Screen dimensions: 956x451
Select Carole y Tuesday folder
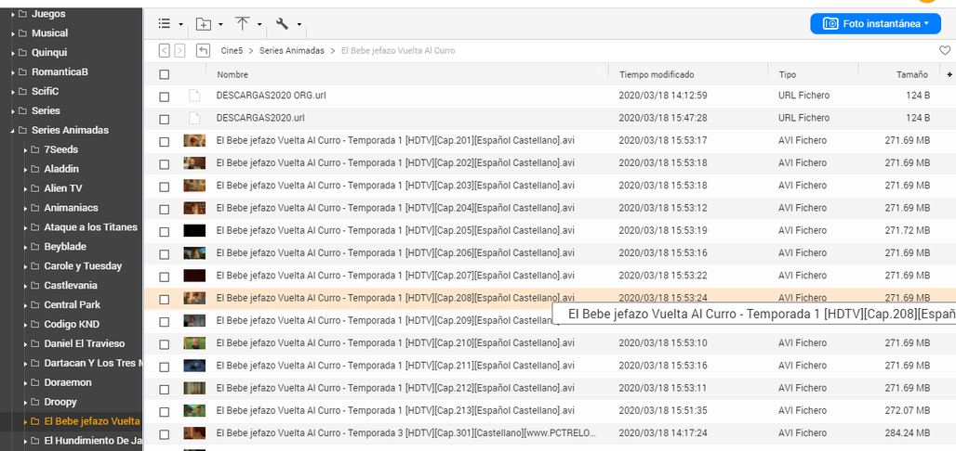(x=83, y=266)
